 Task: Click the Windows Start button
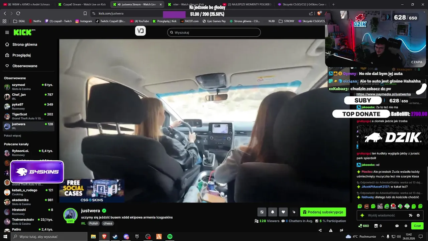(5, 237)
